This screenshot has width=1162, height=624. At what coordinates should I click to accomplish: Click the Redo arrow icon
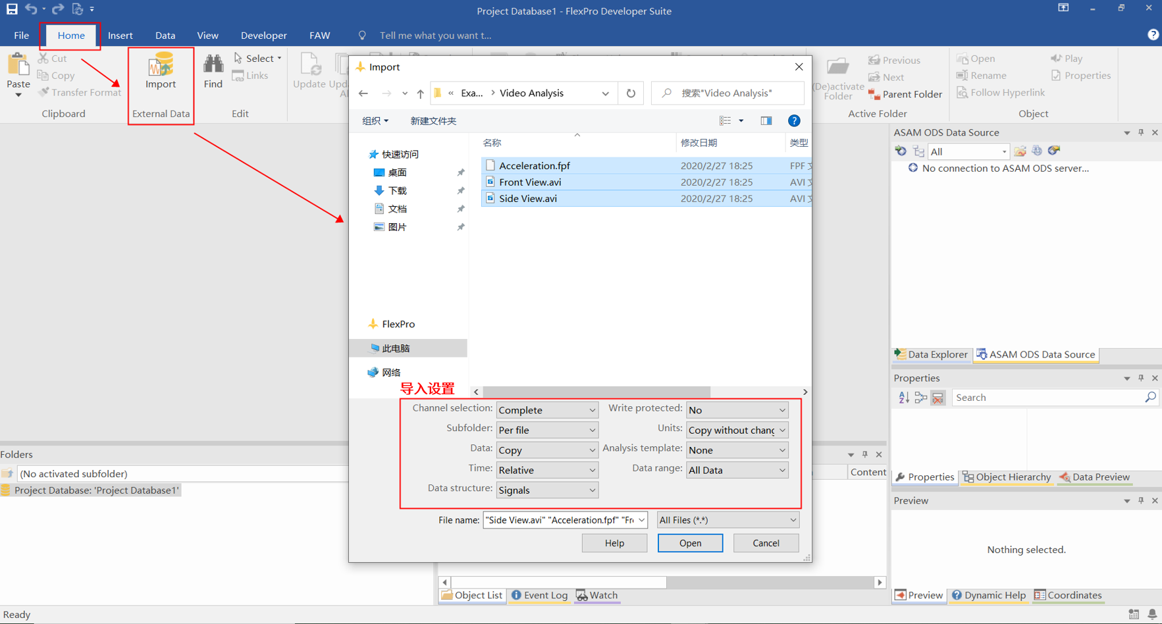(58, 9)
